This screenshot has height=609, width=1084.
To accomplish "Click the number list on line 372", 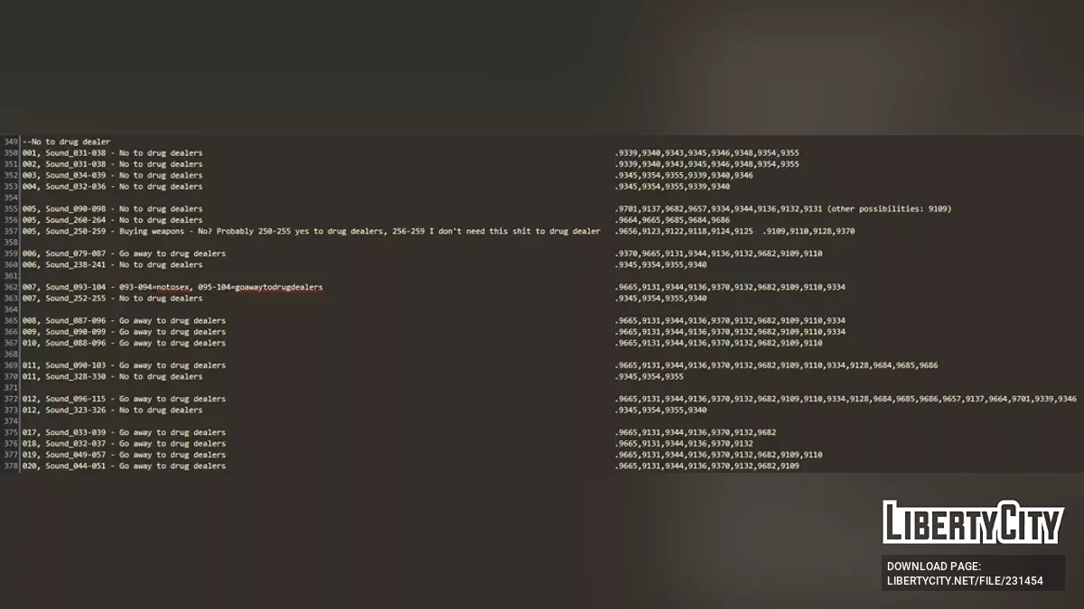I will [845, 399].
